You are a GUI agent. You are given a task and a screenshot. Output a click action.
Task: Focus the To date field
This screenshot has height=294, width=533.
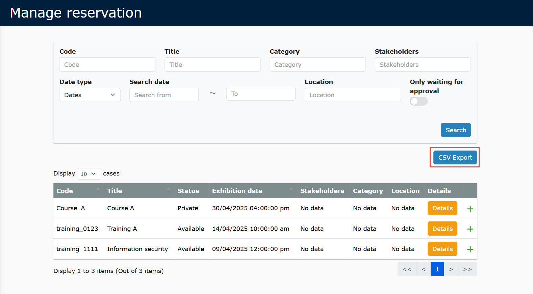click(x=261, y=93)
